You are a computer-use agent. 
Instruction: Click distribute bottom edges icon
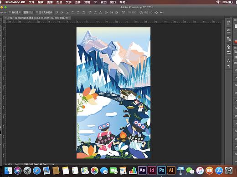[101, 12]
